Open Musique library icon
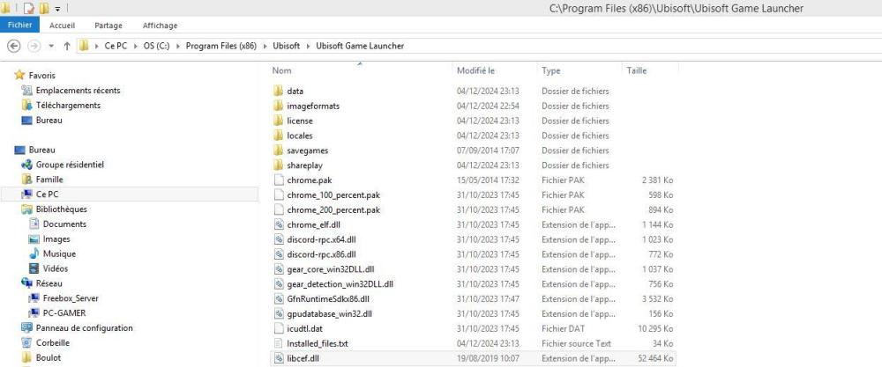 click(x=34, y=253)
